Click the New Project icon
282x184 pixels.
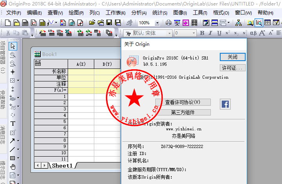pos(8,23)
